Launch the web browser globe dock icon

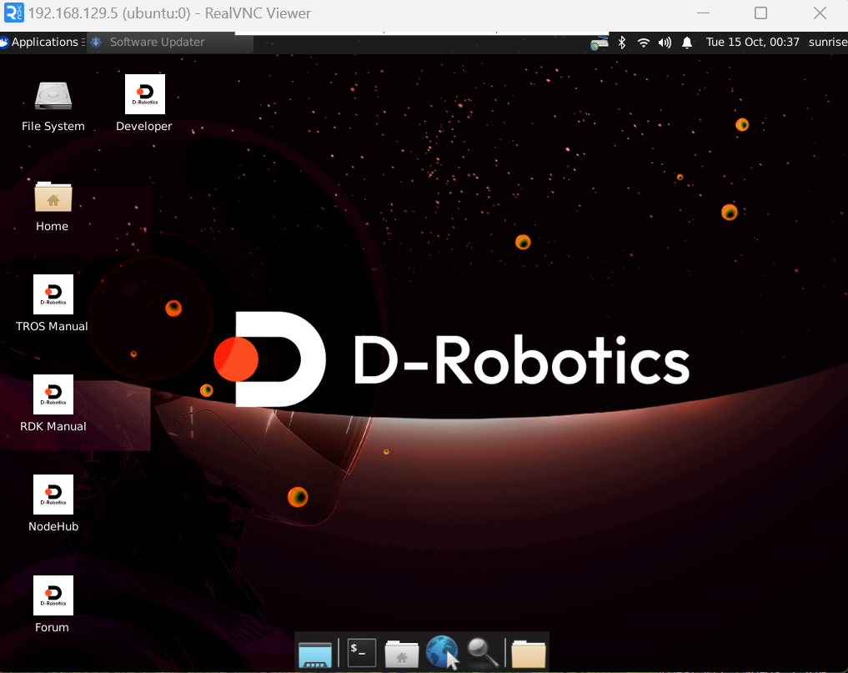(x=443, y=652)
